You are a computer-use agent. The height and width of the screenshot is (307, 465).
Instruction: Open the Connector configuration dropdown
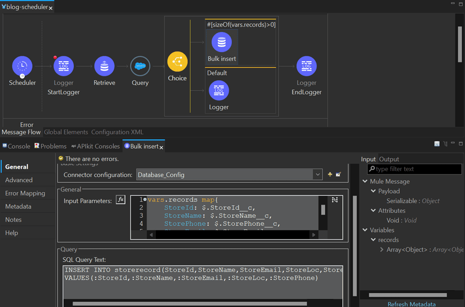(317, 174)
